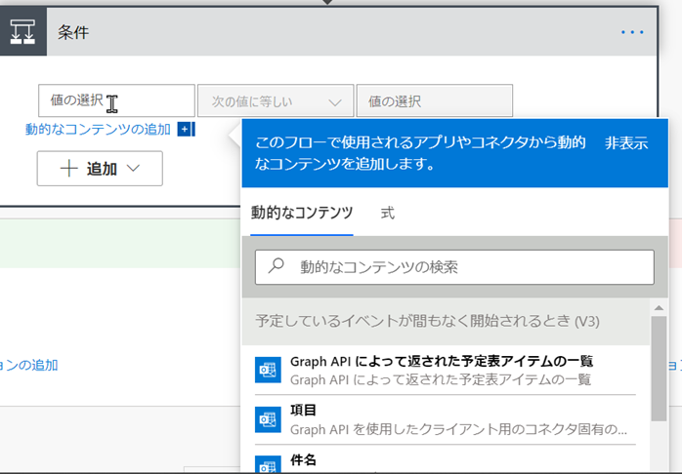This screenshot has height=474, width=682.
Task: Switch to the 式 tab
Action: [388, 214]
